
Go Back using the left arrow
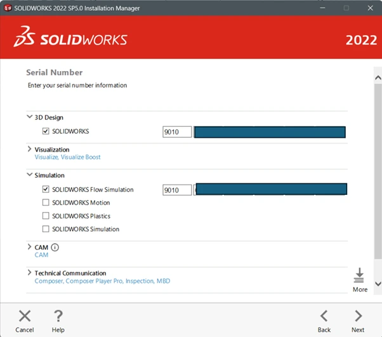324,316
